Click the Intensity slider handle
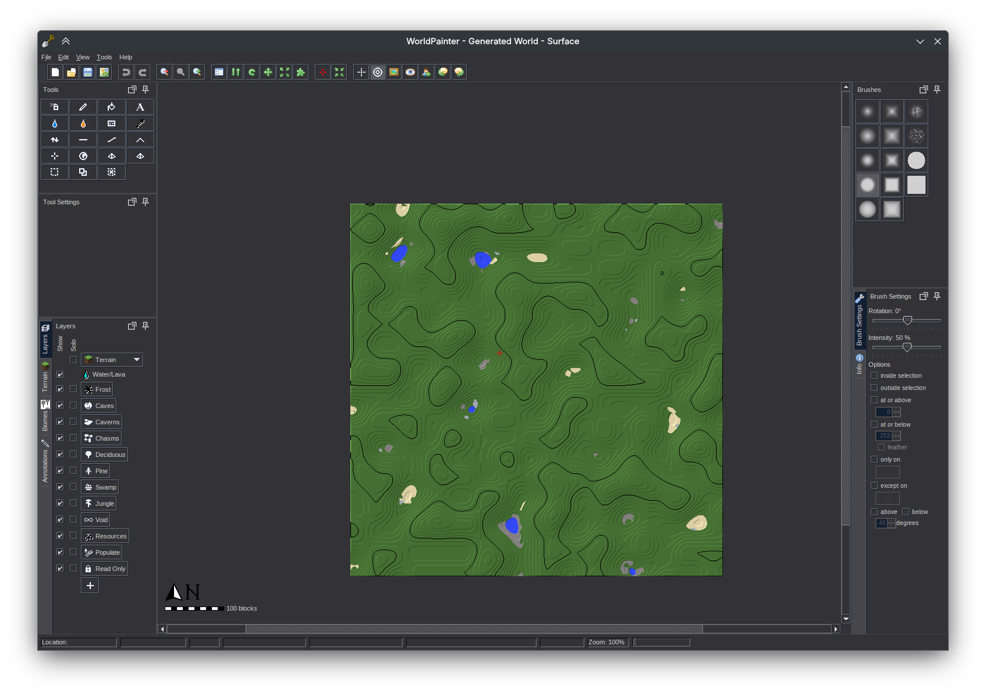 [x=907, y=347]
